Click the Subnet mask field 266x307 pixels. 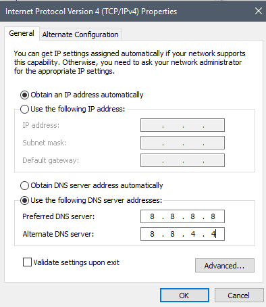[x=182, y=143]
